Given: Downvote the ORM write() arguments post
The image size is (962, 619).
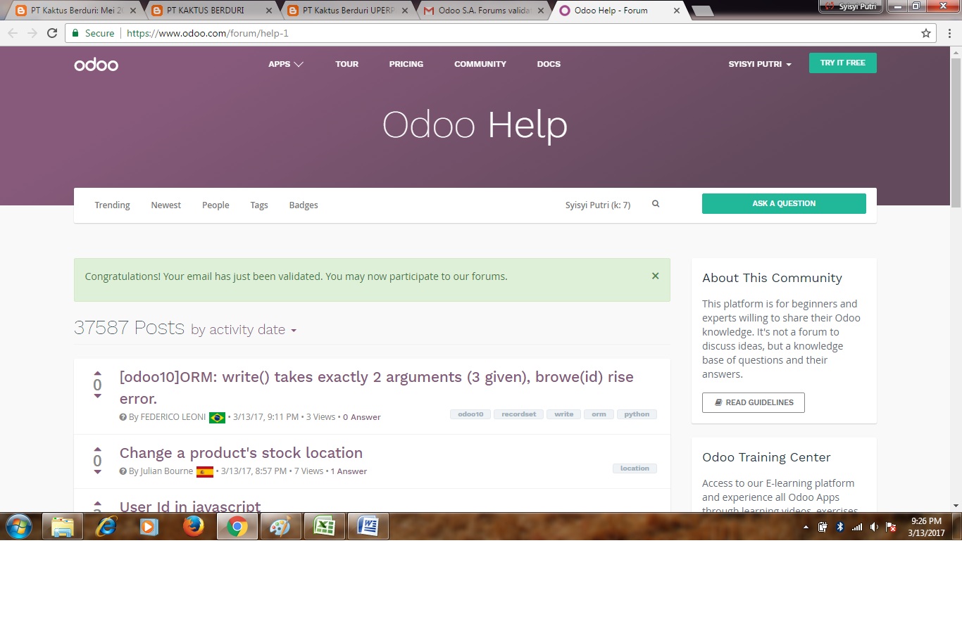Looking at the screenshot, I should (x=98, y=397).
